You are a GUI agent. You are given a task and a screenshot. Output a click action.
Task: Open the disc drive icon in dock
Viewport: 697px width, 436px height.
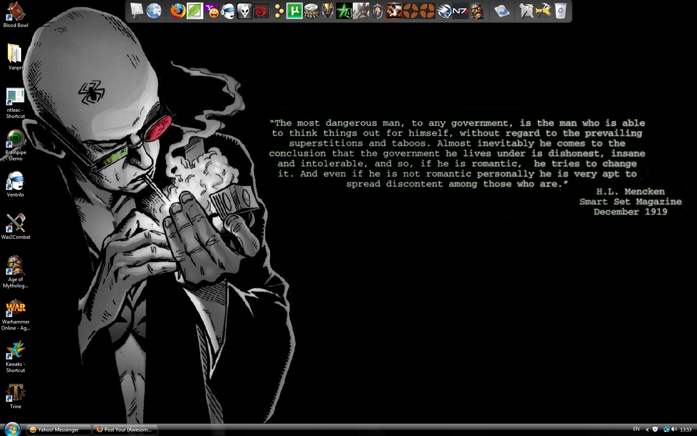click(x=502, y=11)
